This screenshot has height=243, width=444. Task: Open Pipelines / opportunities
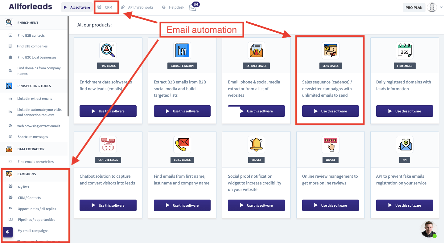tap(36, 220)
